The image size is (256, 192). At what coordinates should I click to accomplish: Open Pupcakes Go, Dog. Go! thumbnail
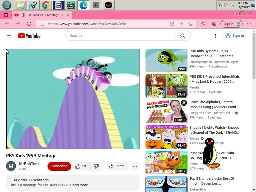(166, 162)
